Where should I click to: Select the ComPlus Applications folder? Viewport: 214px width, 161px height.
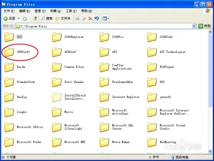(x=116, y=67)
